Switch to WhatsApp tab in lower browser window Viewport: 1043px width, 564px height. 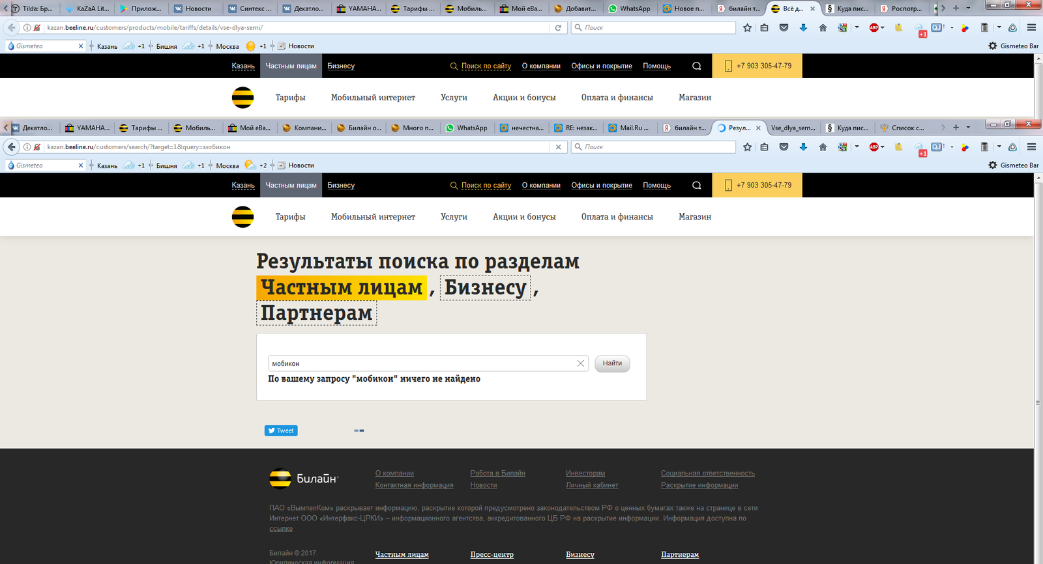(x=467, y=128)
